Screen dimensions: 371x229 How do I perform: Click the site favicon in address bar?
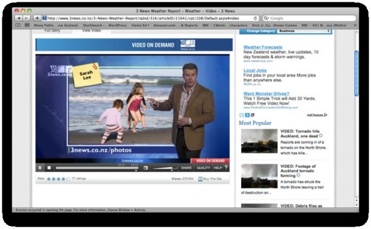[45, 18]
